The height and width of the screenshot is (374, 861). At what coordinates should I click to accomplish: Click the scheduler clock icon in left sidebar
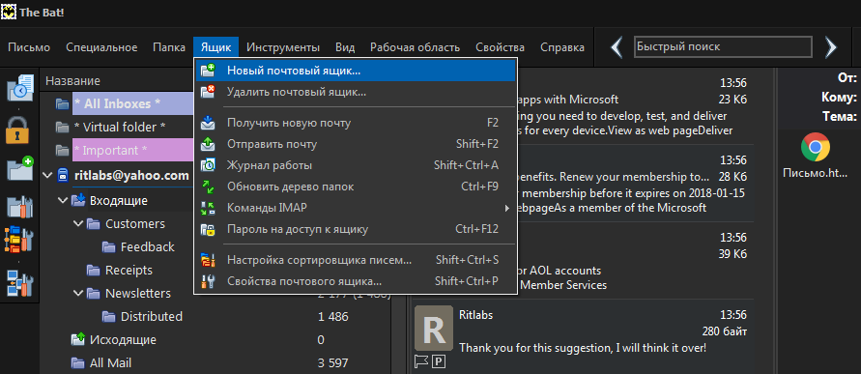(19, 87)
